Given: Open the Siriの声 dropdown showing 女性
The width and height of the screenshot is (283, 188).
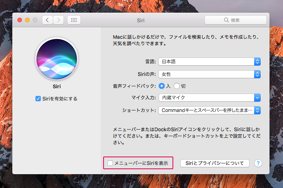Looking at the screenshot, I should [x=209, y=74].
